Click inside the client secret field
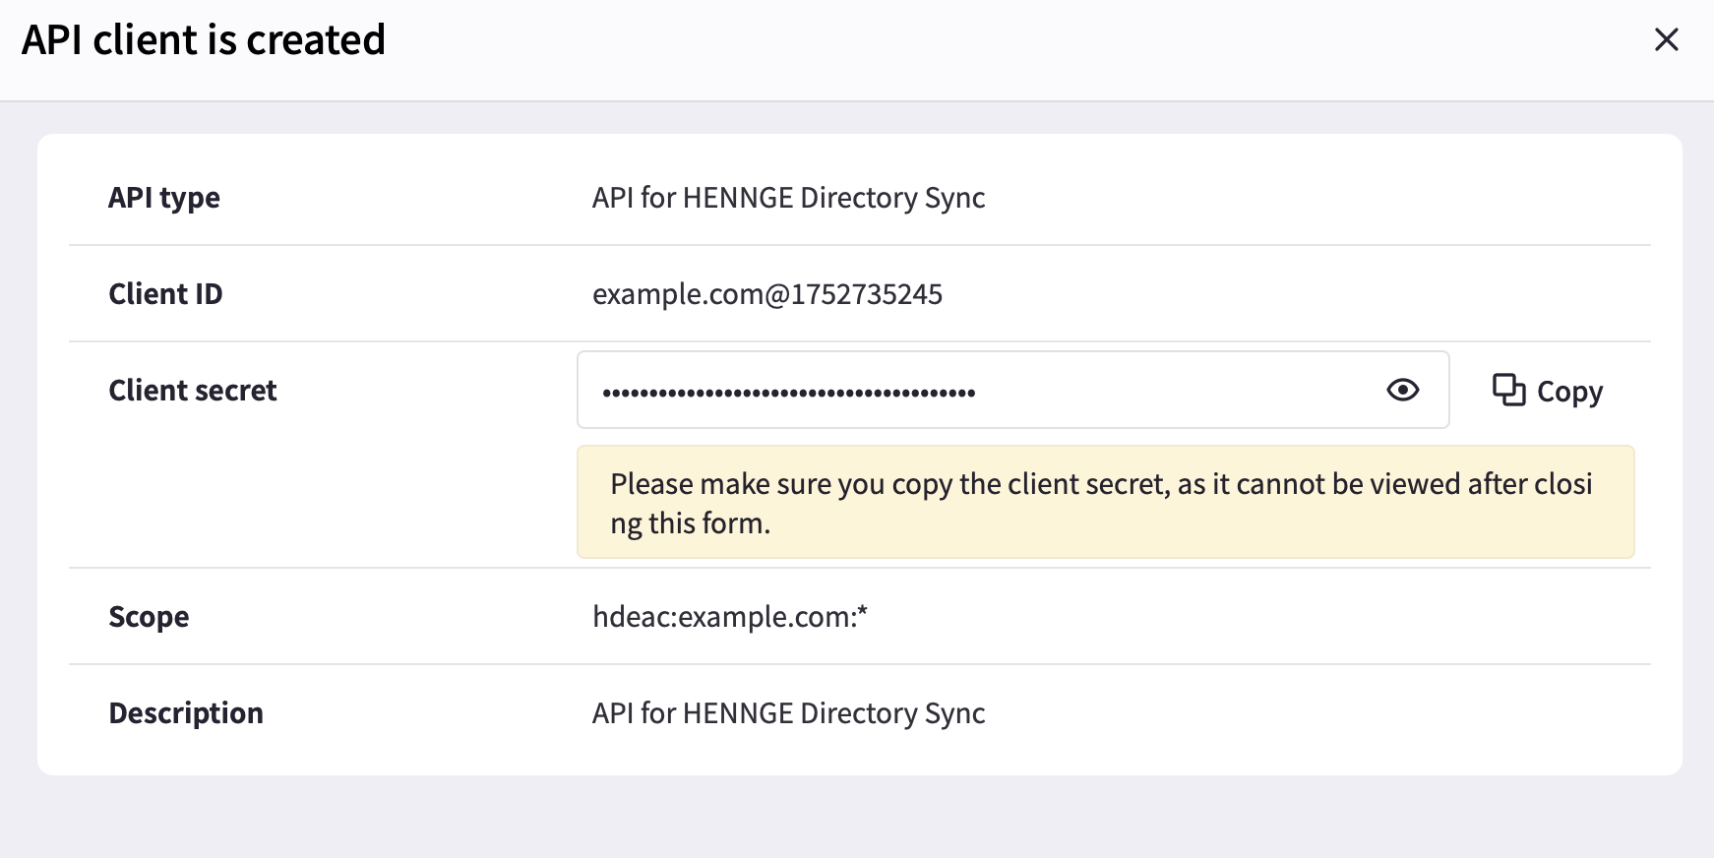Screen dimensions: 1714x858 pos(1012,390)
